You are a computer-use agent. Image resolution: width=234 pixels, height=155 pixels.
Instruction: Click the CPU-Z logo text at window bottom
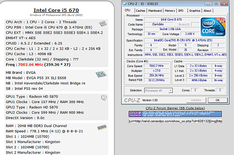(x=132, y=100)
